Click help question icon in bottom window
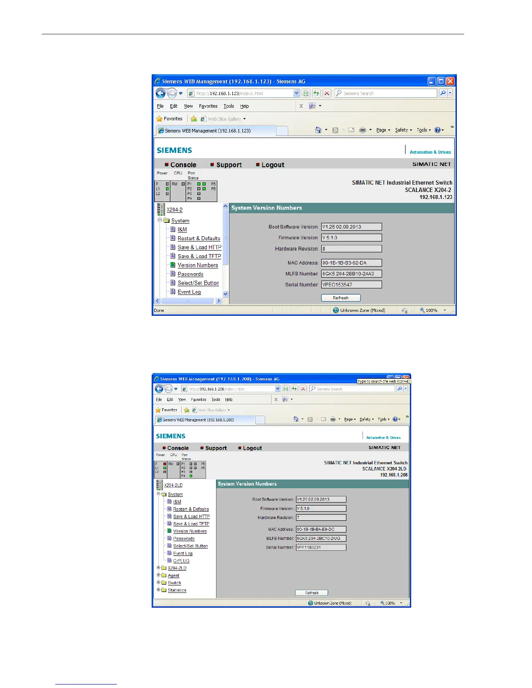Screen dimensions: 532x688 click(395, 419)
